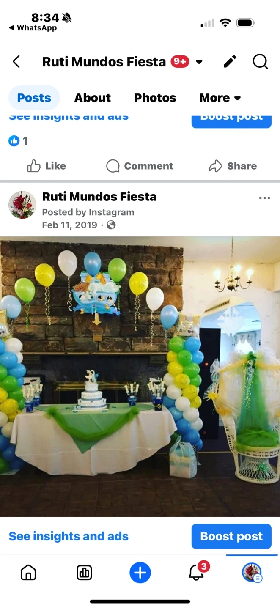280x609 pixels.
Task: Switch to the Photos tab
Action: 155,98
